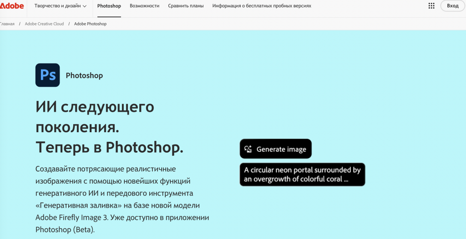Click the paragraph starting with Создавайте потрясающие

pos(122,199)
